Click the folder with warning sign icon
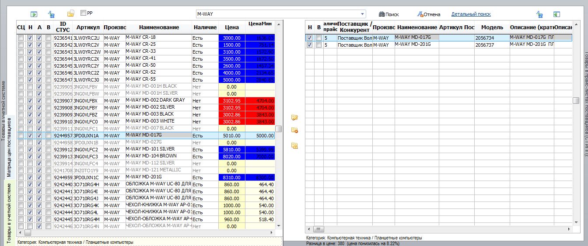588x246 pixels. (295, 146)
